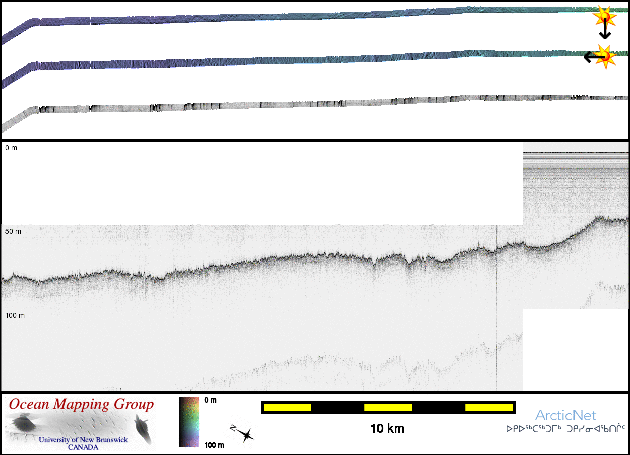
Task: Click the depth color legend swatch
Action: point(190,422)
